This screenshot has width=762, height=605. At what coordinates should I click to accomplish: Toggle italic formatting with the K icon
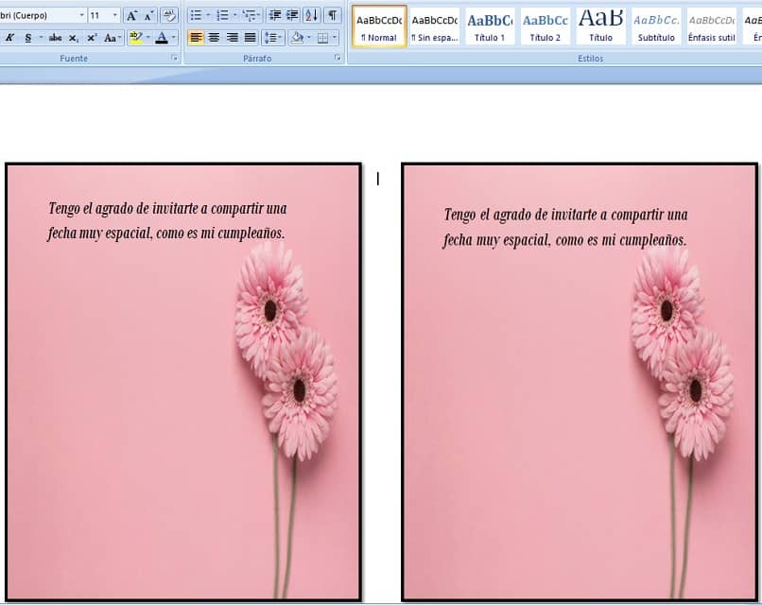click(x=10, y=37)
